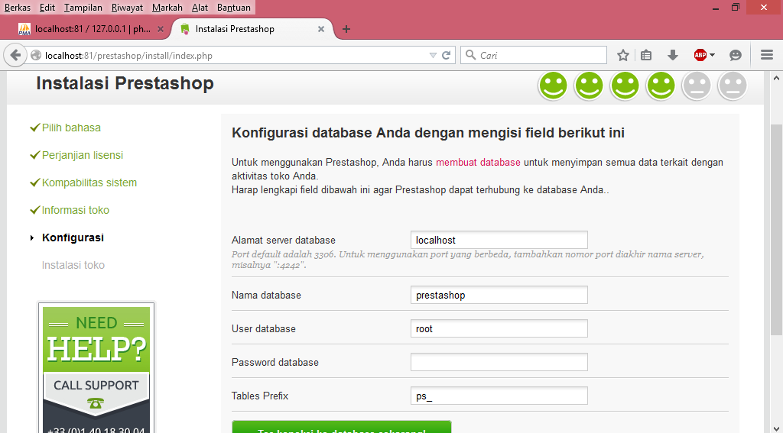
Task: Go to Pilih bahasa step
Action: click(x=71, y=128)
